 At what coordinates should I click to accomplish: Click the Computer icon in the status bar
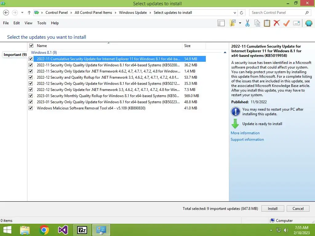tap(272, 221)
